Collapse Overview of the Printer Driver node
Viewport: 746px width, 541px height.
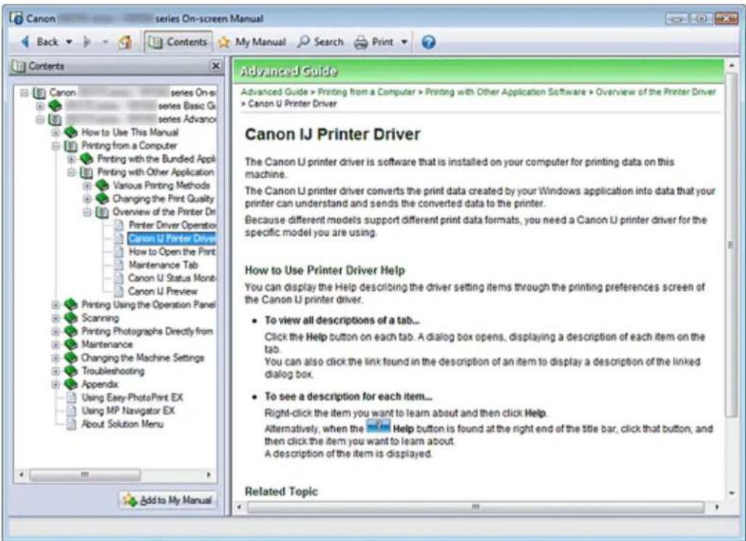point(87,212)
